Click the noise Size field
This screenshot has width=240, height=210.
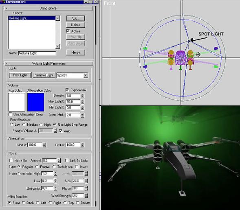coord(78,181)
